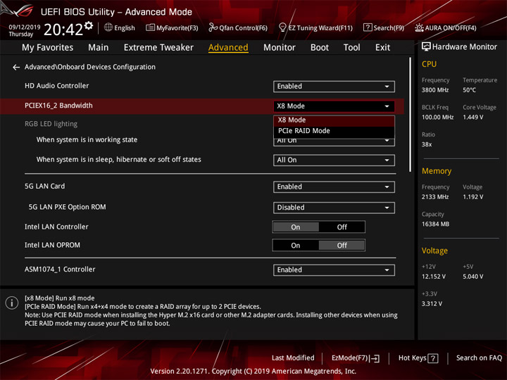
Task: Toggle AURA ON/OFF(F4)
Action: [446, 27]
